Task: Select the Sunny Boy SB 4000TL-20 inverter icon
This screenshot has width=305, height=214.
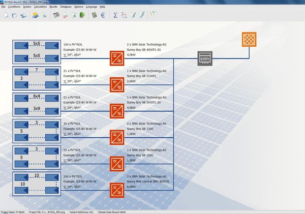Action: point(117,58)
